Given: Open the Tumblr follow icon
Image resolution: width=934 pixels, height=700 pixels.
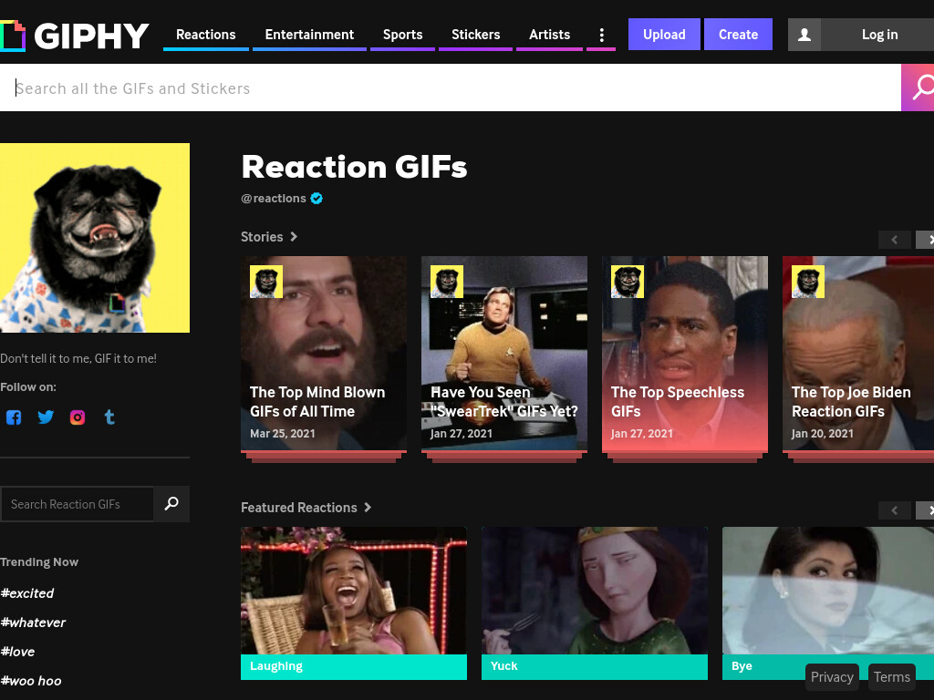Looking at the screenshot, I should (109, 417).
